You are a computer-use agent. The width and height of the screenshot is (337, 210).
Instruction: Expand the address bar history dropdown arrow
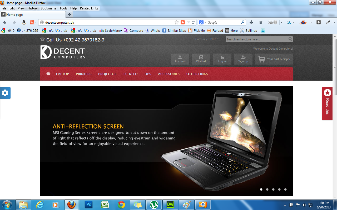(x=188, y=22)
